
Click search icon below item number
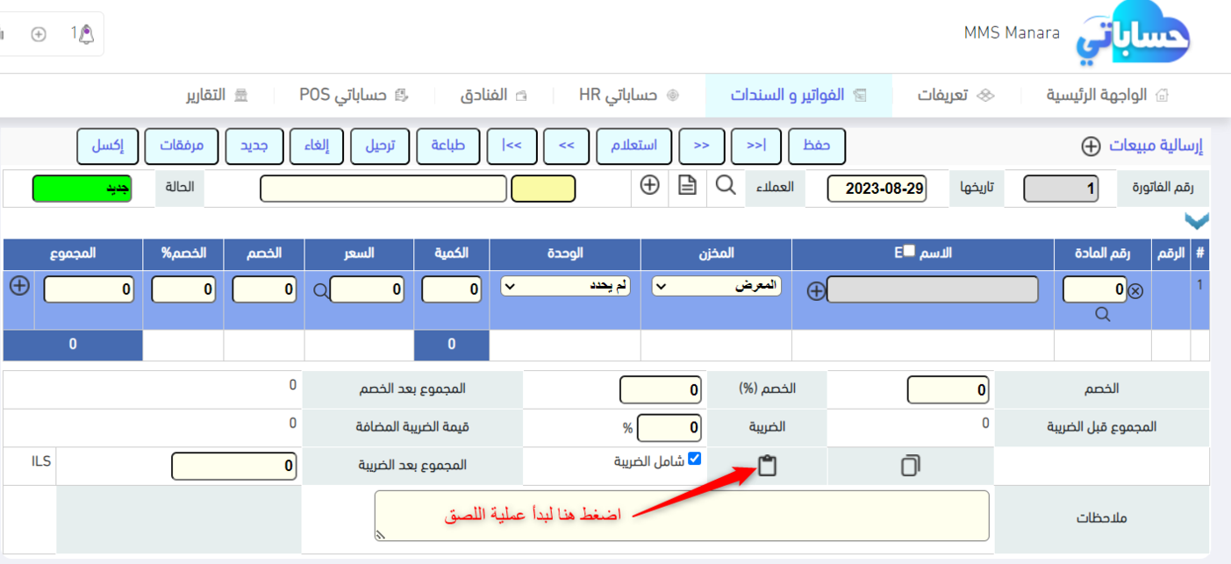pyautogui.click(x=1103, y=315)
